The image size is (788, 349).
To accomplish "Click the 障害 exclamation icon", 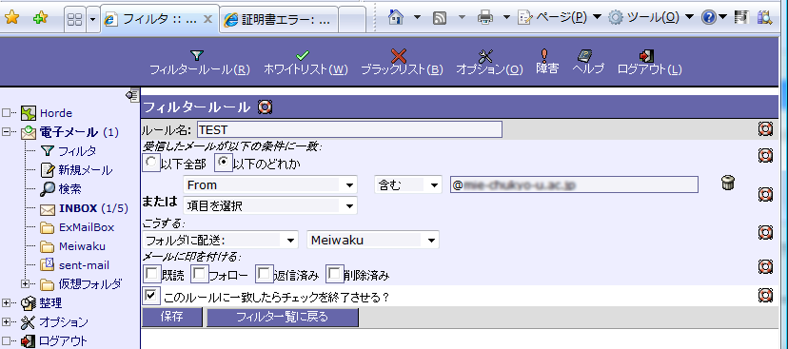I will click(x=547, y=62).
